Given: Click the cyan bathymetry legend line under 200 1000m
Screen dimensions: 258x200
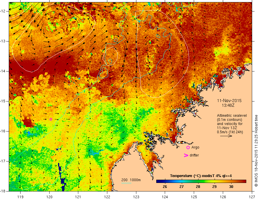Looking at the screenshot, I should 126,183.
